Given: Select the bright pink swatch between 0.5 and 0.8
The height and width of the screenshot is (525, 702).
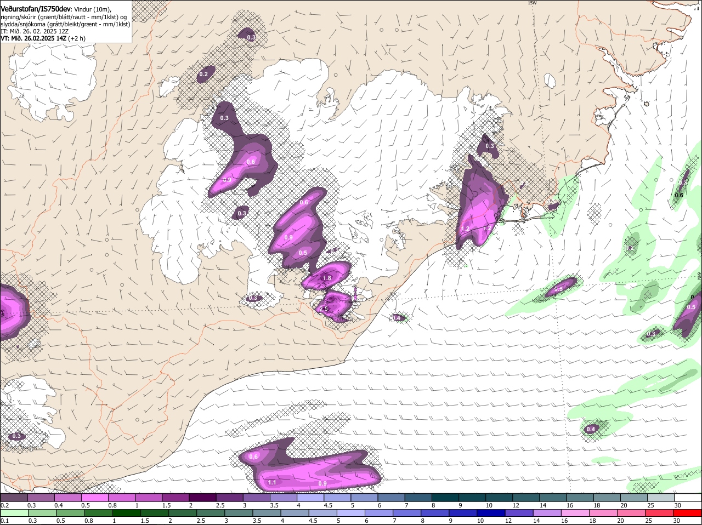Looking at the screenshot, I should [x=94, y=498].
